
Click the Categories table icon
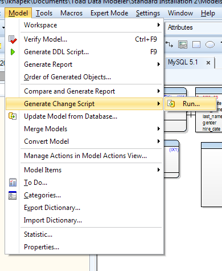click(x=13, y=195)
